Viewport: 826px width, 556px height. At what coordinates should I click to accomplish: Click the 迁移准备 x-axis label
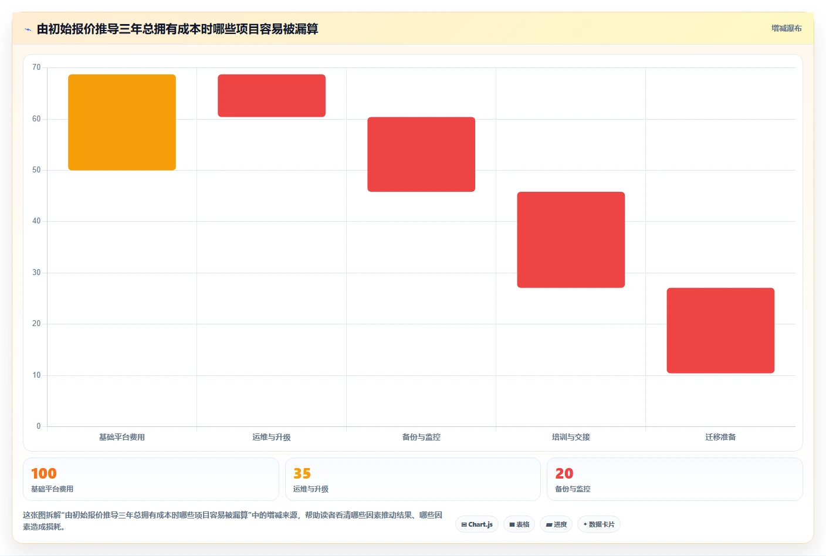[x=720, y=437]
